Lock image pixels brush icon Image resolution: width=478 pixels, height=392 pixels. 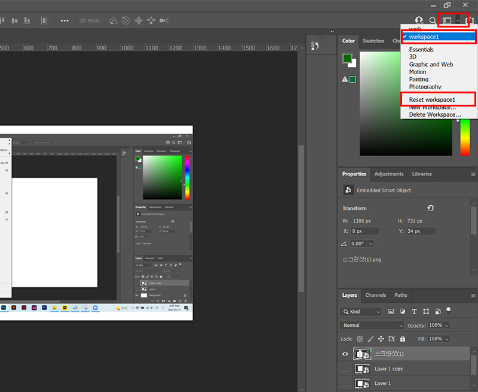pos(370,339)
